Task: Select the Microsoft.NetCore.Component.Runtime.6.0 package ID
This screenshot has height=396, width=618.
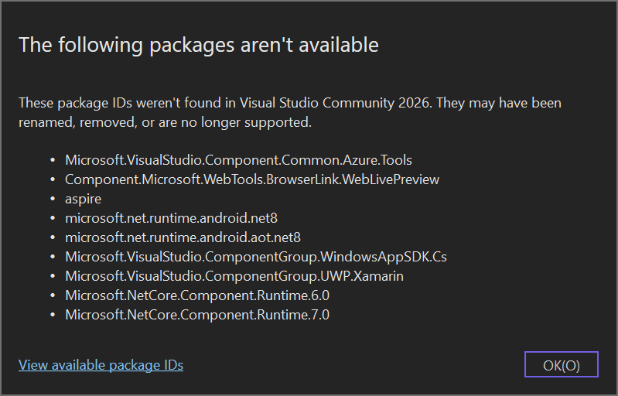Action: point(197,295)
